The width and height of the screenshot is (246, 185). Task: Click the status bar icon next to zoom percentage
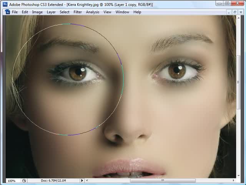[24, 180]
